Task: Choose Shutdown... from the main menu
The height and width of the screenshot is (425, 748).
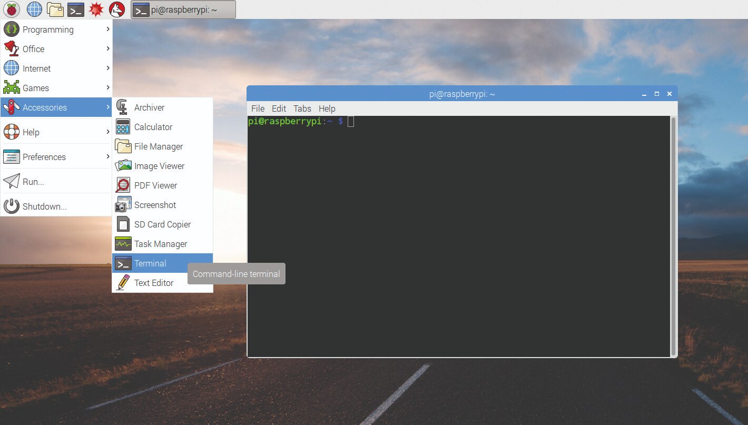Action: 44,206
